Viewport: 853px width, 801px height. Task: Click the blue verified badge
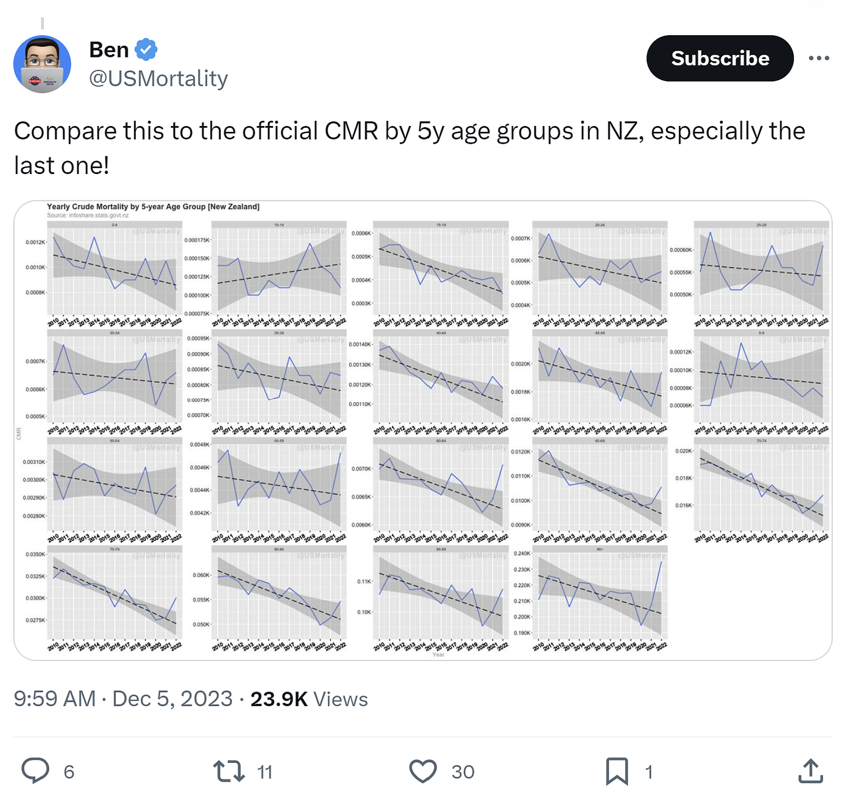pyautogui.click(x=146, y=50)
